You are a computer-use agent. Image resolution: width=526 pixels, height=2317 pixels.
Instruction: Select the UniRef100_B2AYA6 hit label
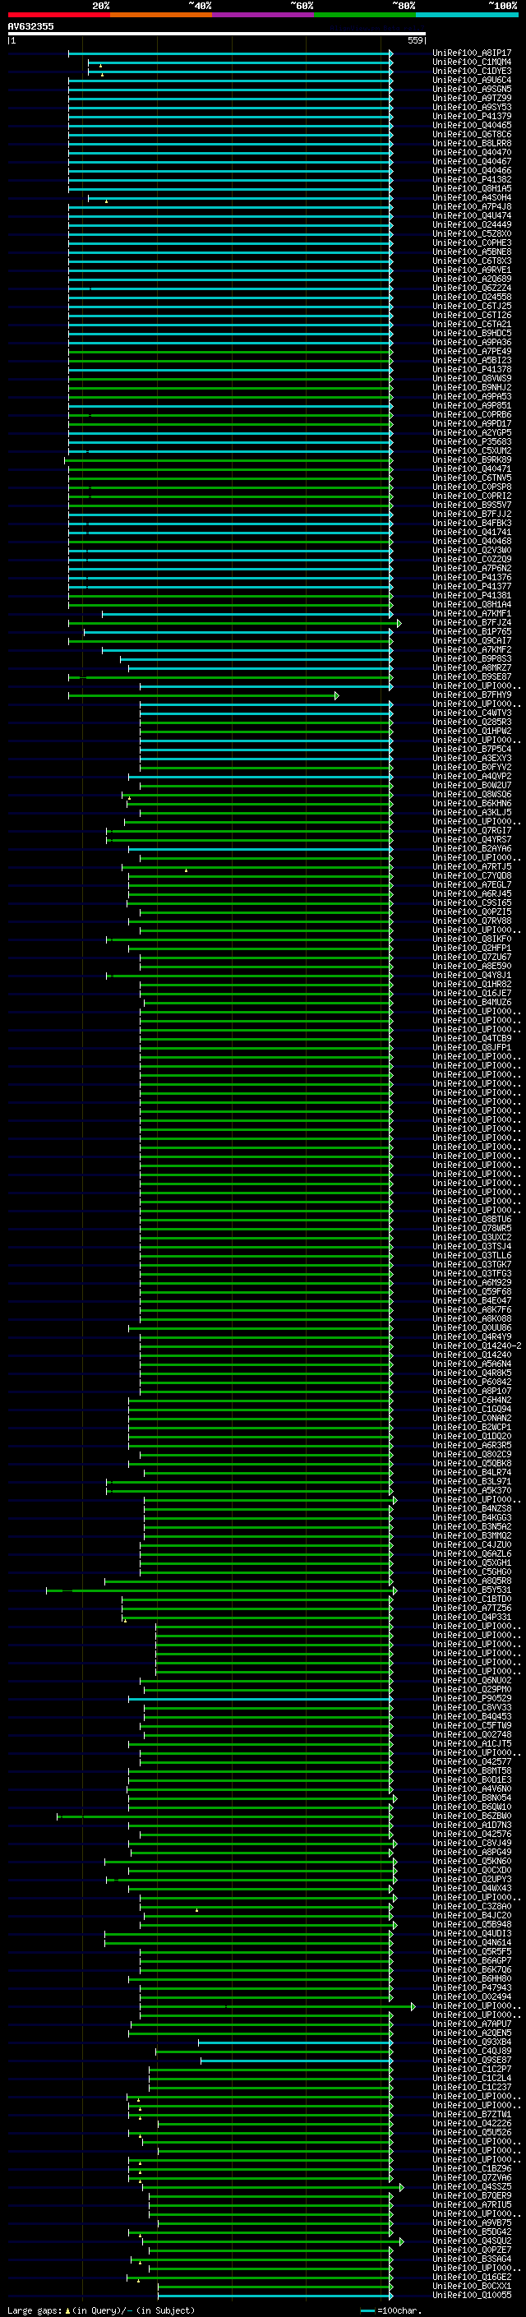[472, 848]
